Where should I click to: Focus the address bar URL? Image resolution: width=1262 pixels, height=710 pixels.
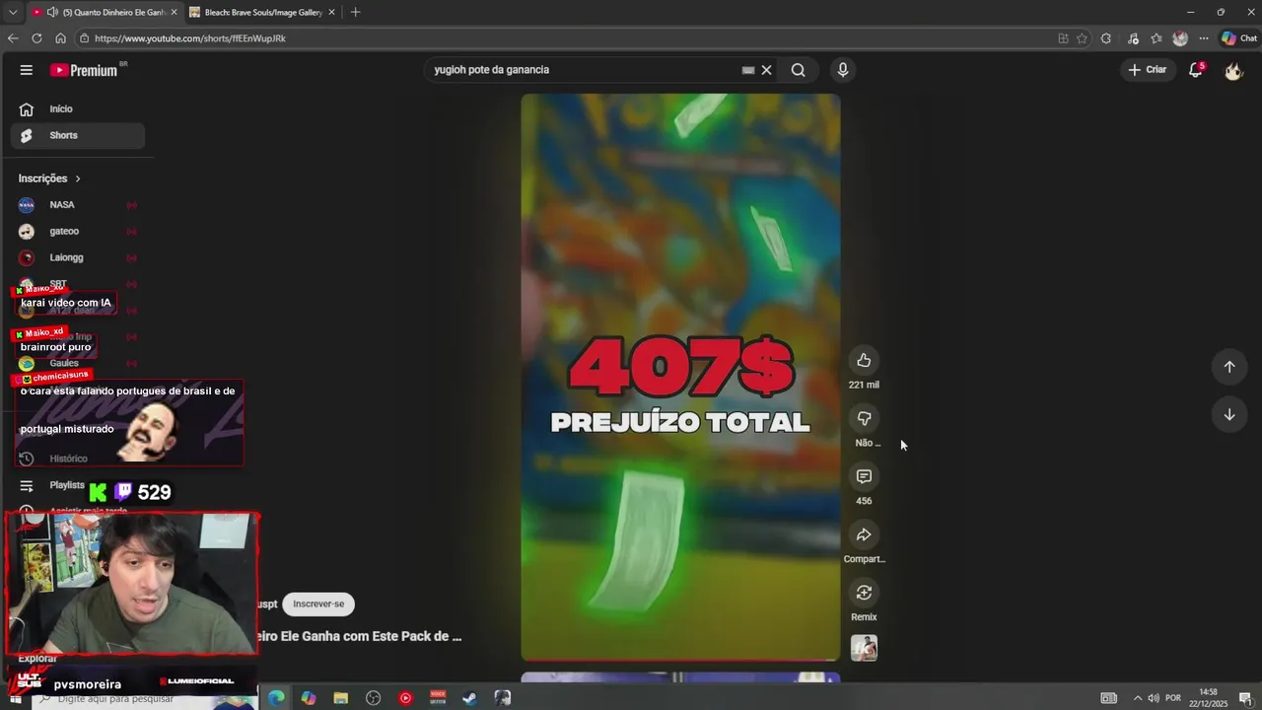click(x=190, y=38)
